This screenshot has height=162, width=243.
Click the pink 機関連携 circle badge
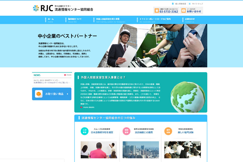pos(126,131)
